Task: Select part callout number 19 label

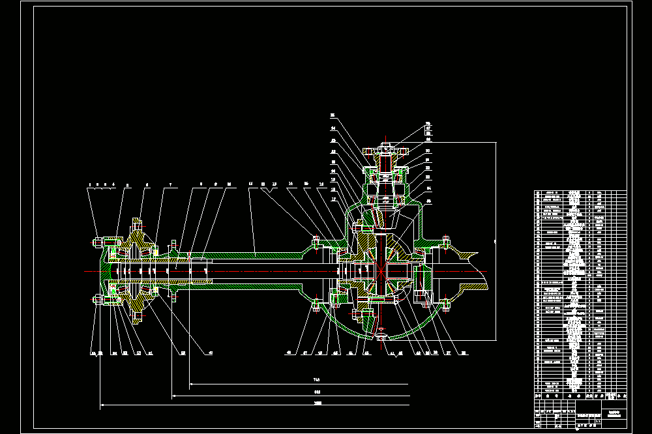Action: coord(333,180)
